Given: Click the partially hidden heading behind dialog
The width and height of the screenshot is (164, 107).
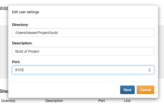Looking at the screenshot, I should click(x=4, y=8).
